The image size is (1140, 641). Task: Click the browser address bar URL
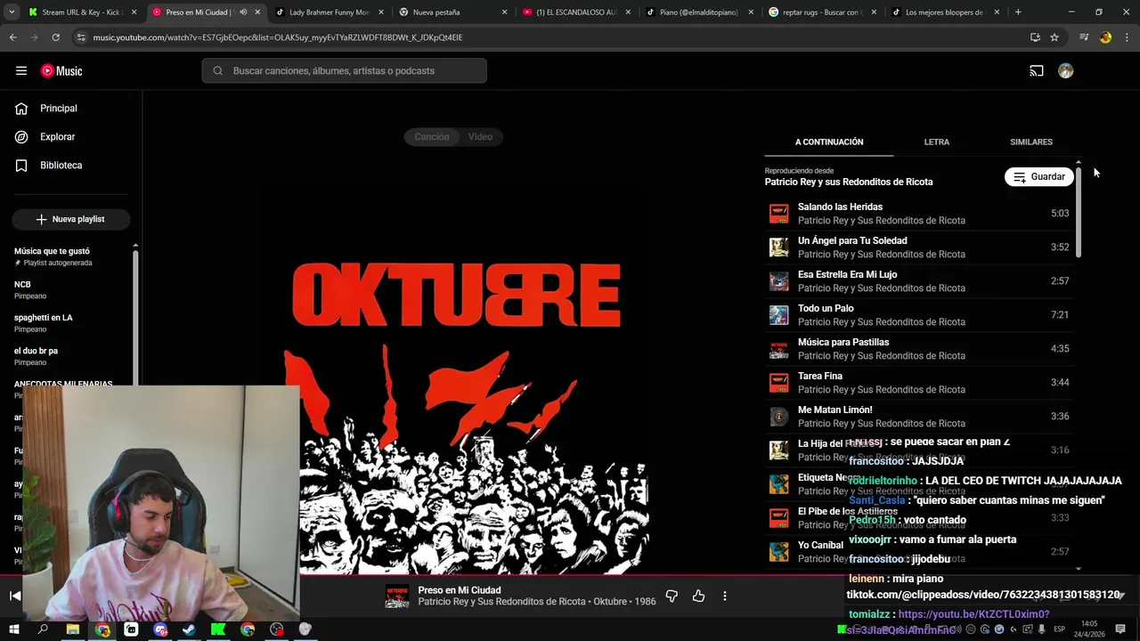tap(278, 37)
